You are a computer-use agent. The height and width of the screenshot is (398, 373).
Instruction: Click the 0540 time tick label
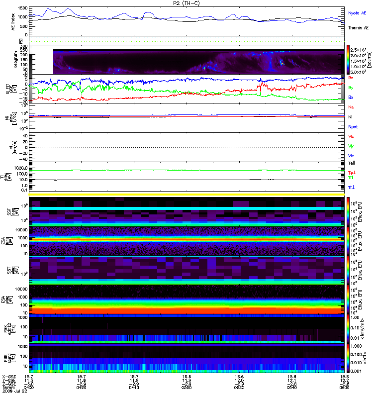click(x=292, y=388)
